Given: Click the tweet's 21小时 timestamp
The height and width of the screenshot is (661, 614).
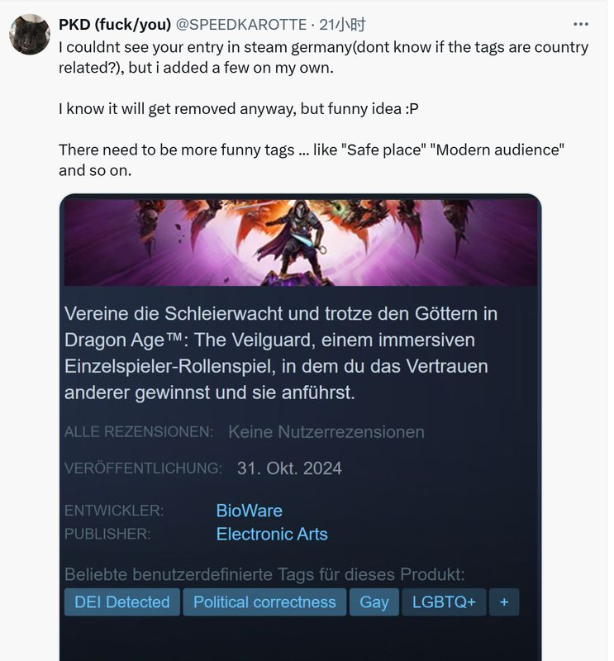Looking at the screenshot, I should [x=342, y=25].
